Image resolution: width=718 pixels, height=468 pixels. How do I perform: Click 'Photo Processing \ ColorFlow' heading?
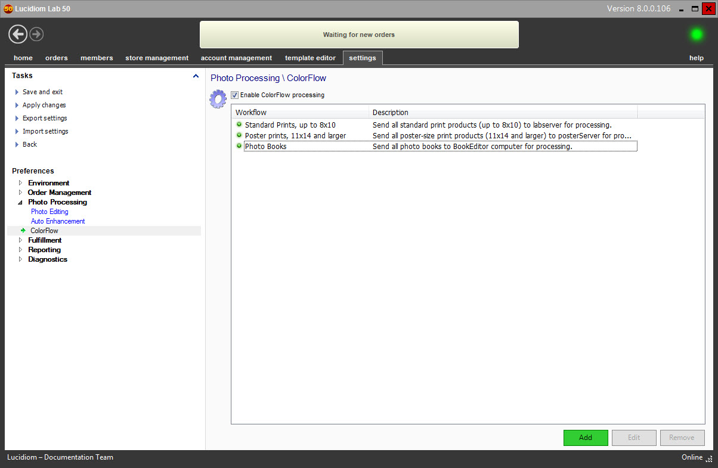pos(268,78)
